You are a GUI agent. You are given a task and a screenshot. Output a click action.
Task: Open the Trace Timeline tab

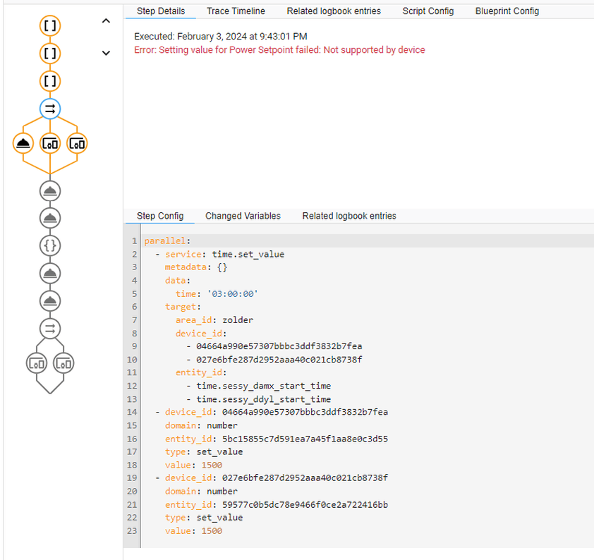[236, 11]
